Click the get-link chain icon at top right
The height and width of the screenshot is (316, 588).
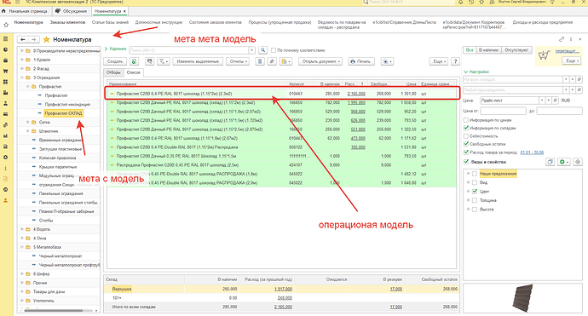click(x=562, y=39)
